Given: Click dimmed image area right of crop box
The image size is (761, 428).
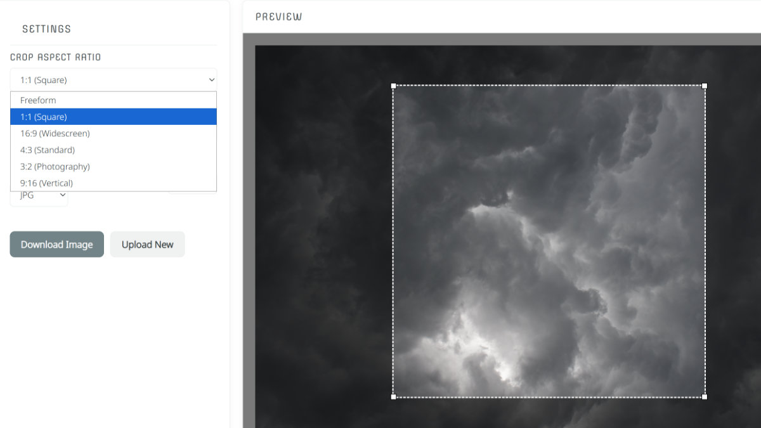Looking at the screenshot, I should (x=732, y=241).
